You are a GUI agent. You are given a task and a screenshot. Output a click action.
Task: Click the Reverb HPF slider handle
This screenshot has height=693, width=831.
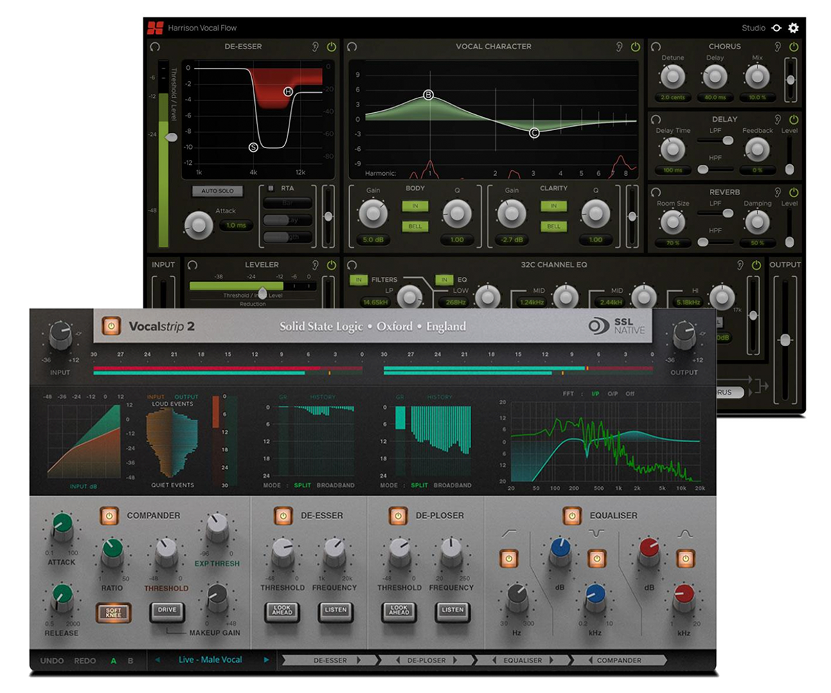click(x=703, y=242)
